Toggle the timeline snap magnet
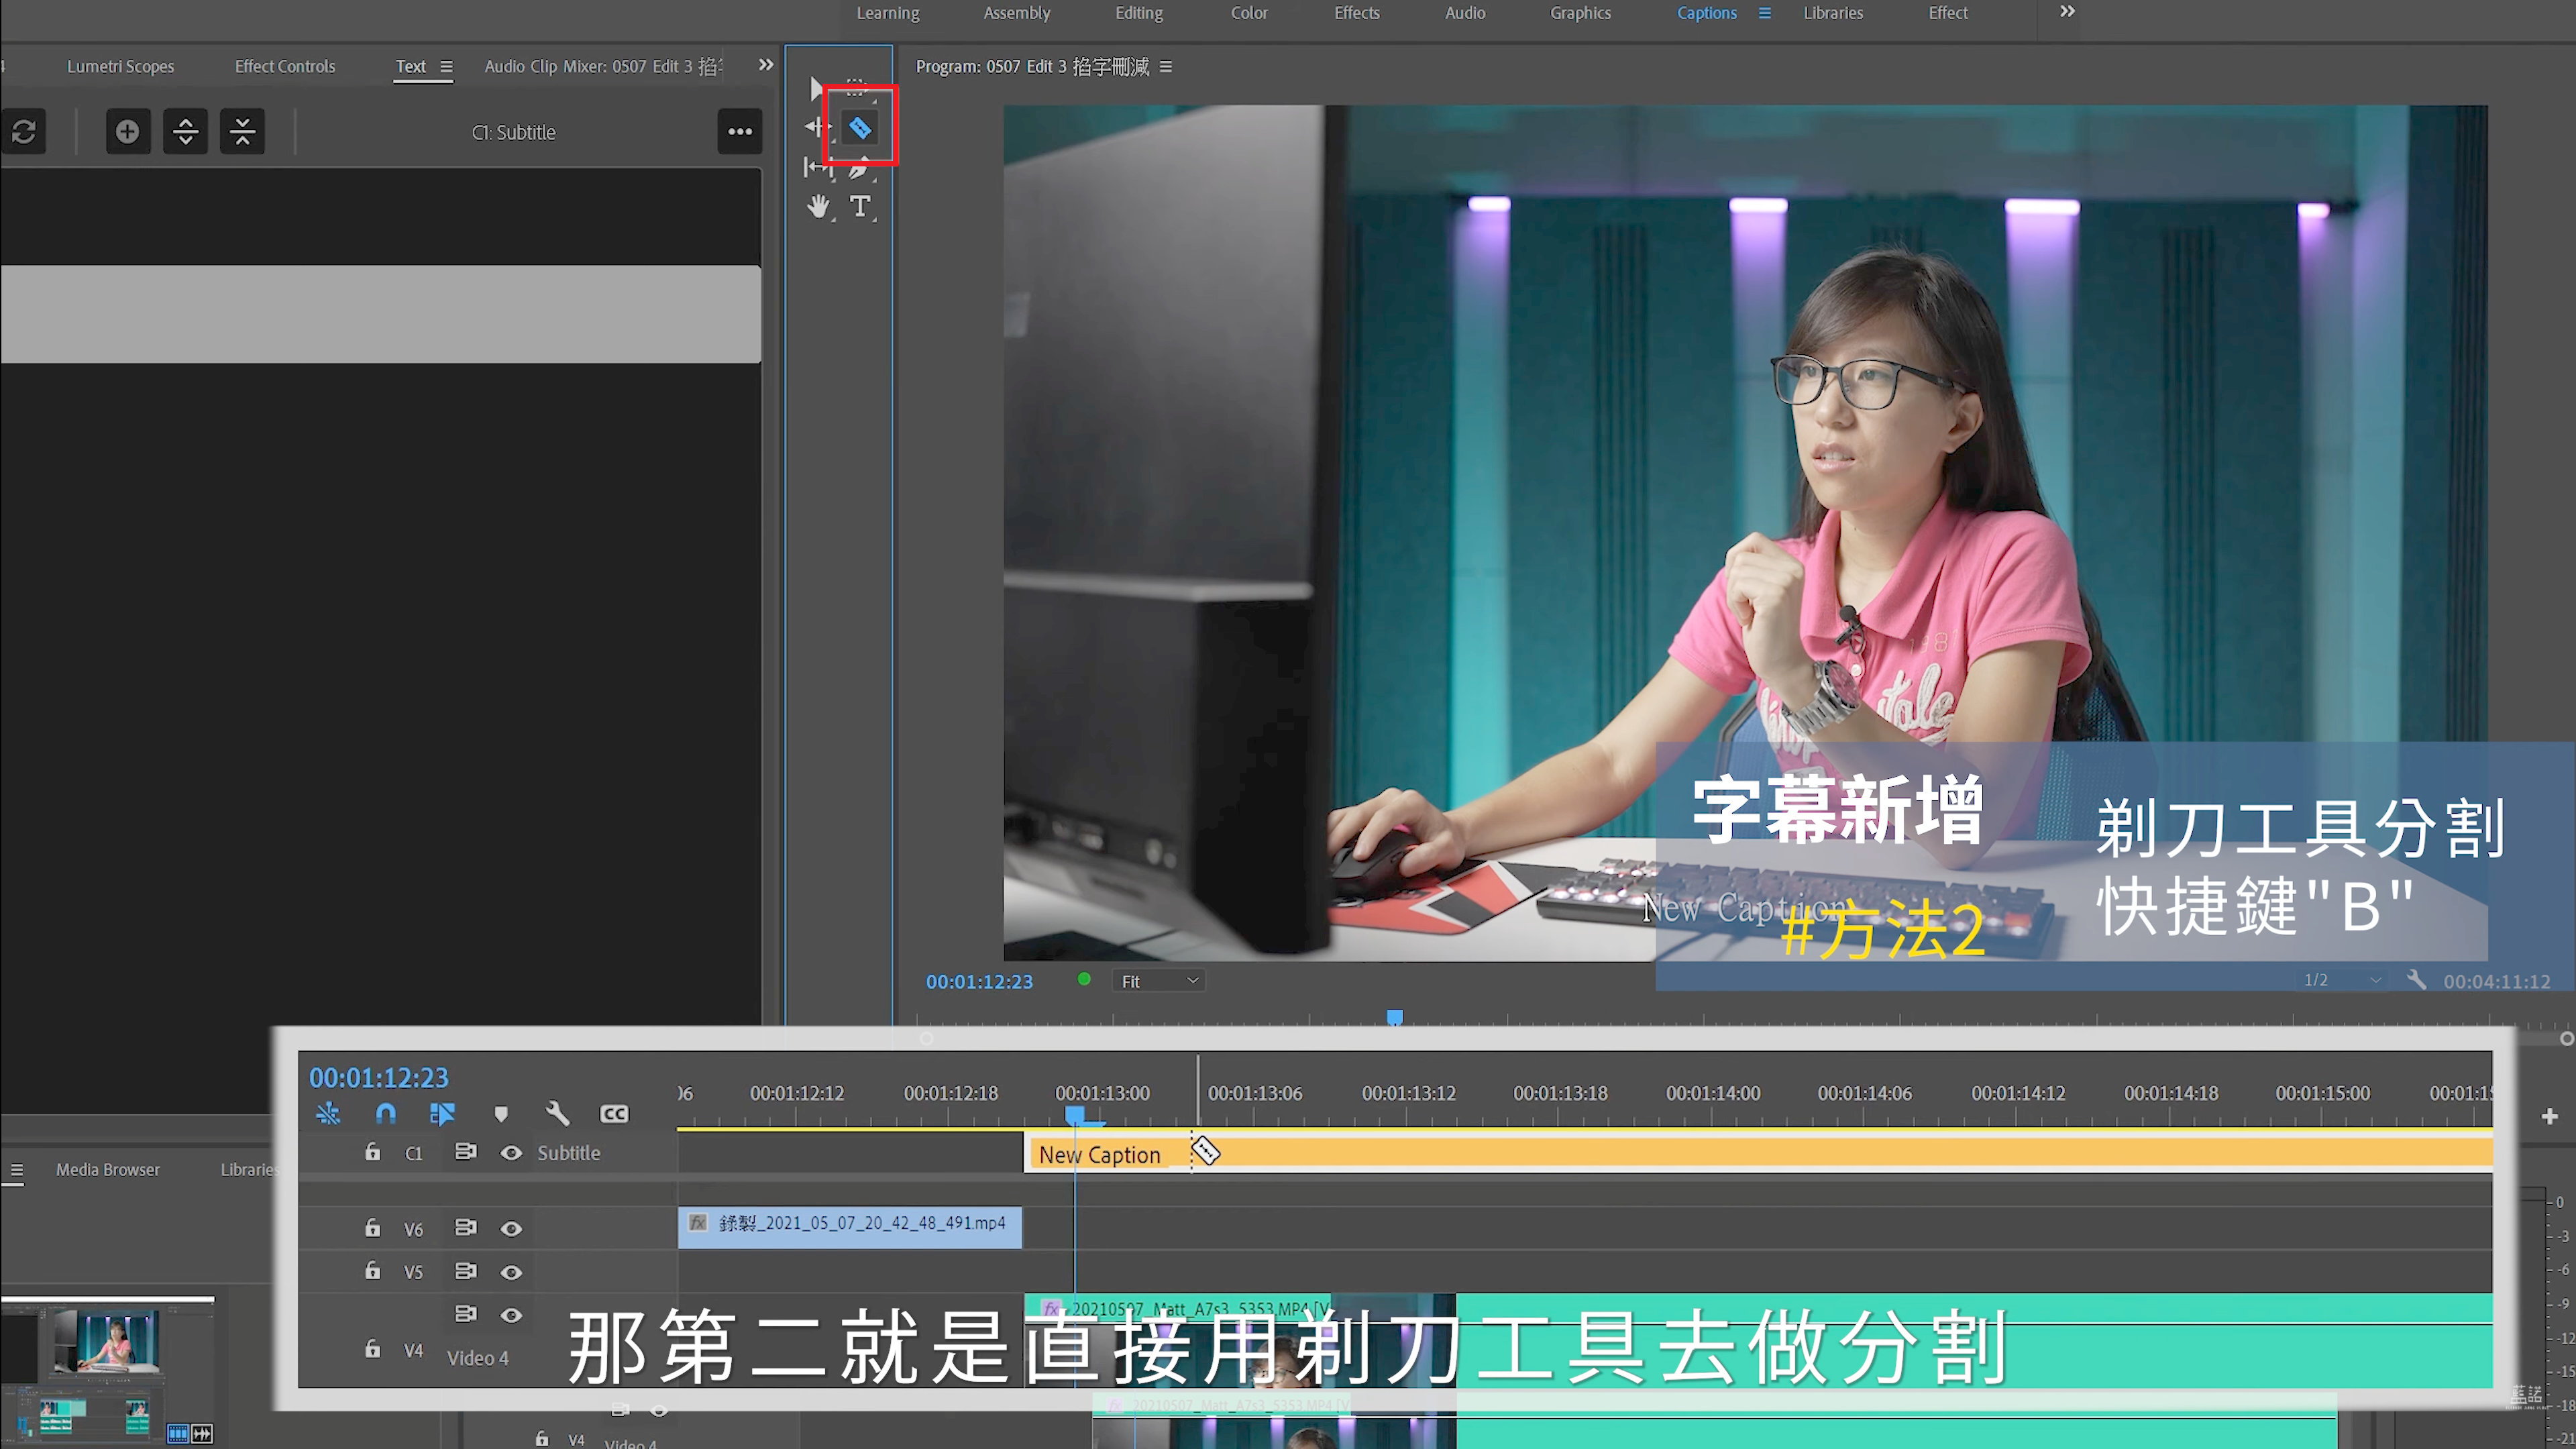The width and height of the screenshot is (2576, 1449). [x=385, y=1113]
